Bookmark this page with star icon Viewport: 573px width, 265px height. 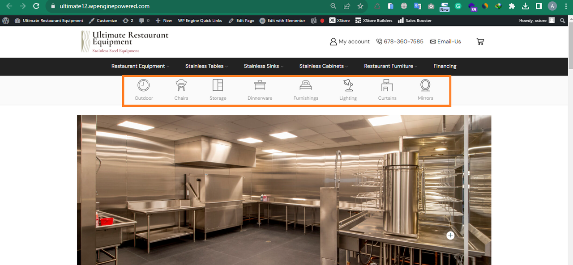tap(360, 6)
